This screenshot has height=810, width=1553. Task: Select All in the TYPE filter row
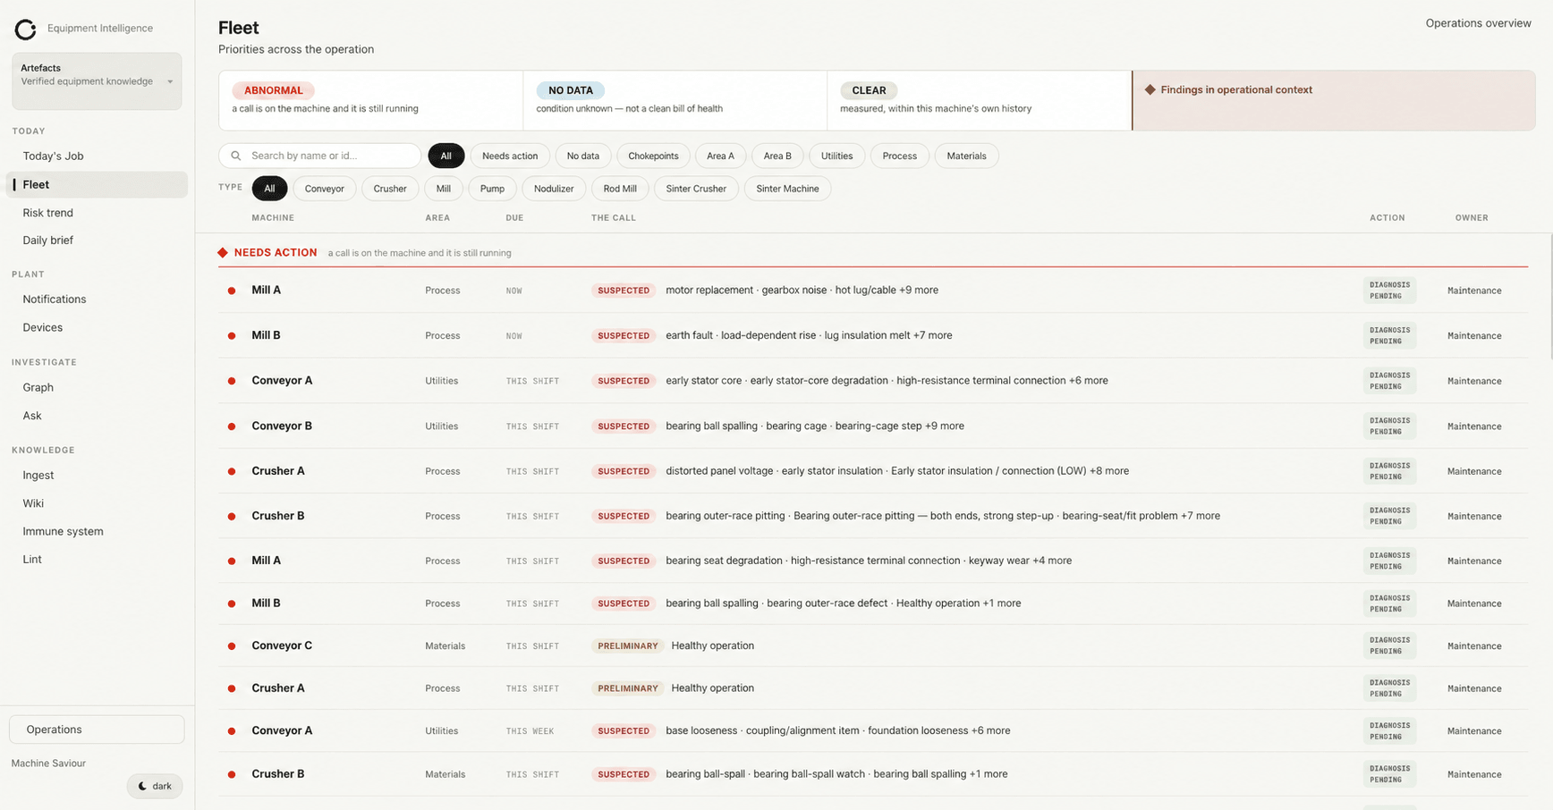(269, 189)
